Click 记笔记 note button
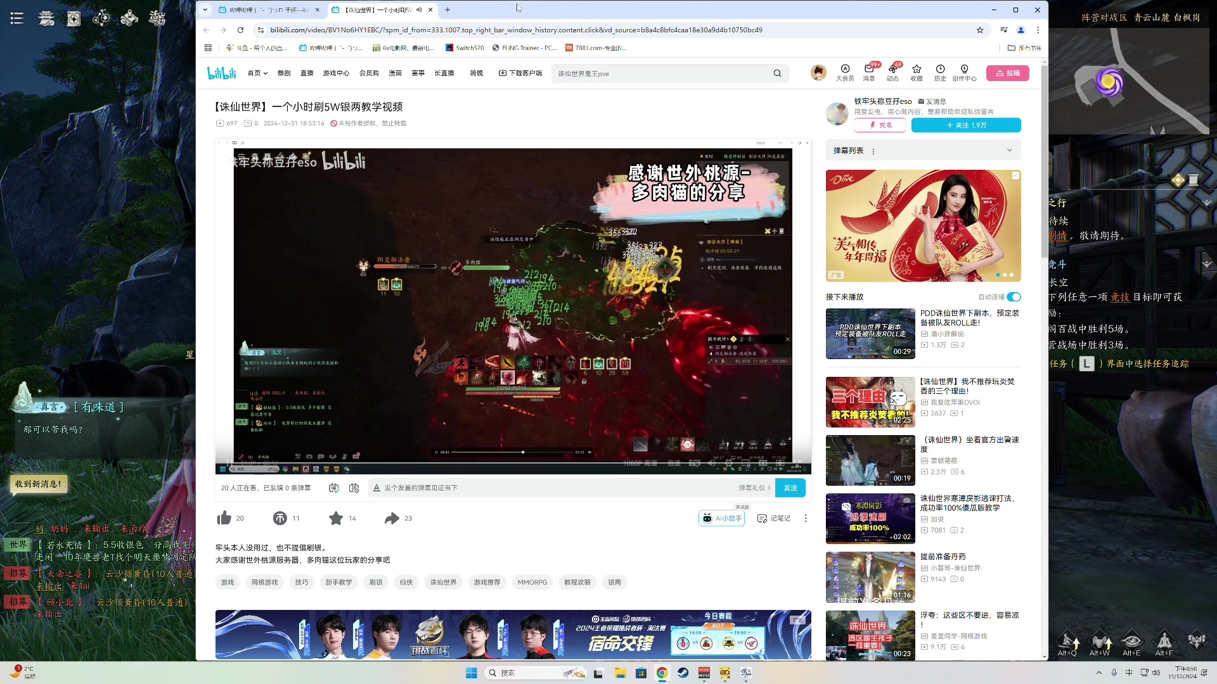This screenshot has width=1217, height=684. pos(774,518)
